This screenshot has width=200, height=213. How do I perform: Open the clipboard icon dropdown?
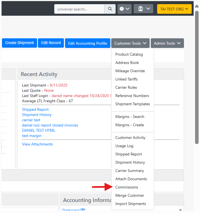(x=143, y=9)
